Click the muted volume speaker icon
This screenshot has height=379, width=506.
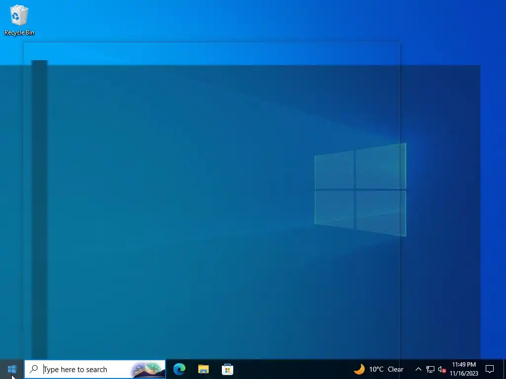point(442,370)
